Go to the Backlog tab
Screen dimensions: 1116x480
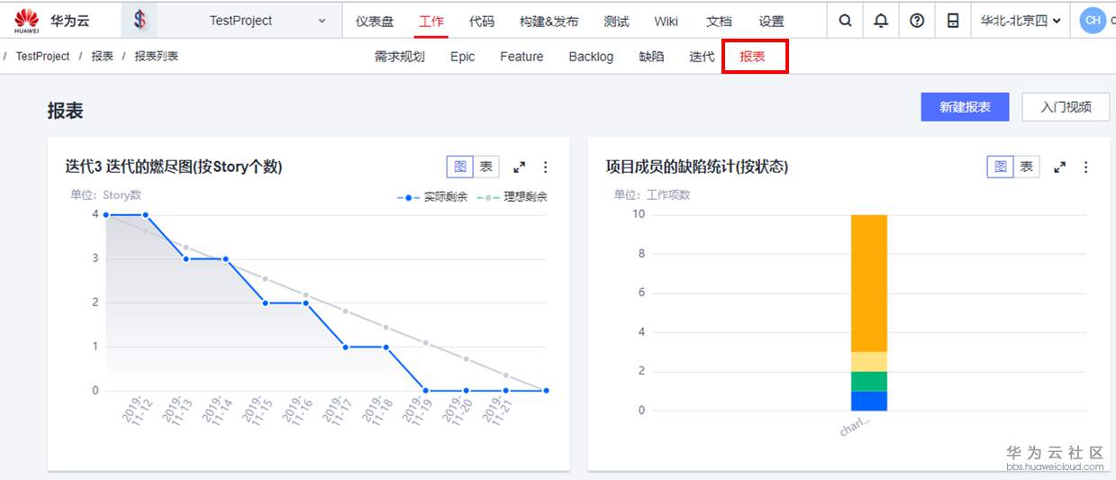click(x=591, y=57)
